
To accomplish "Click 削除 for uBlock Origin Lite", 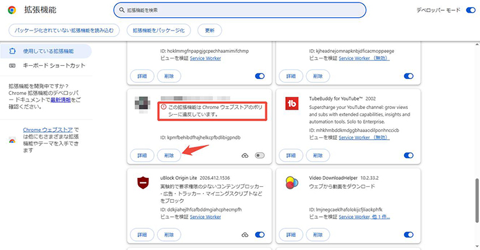I will point(169,235).
